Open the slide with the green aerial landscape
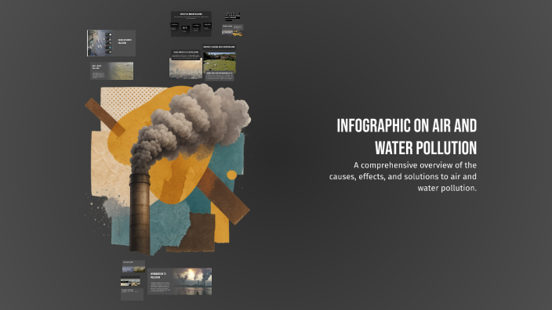552x310 pixels. click(x=111, y=71)
